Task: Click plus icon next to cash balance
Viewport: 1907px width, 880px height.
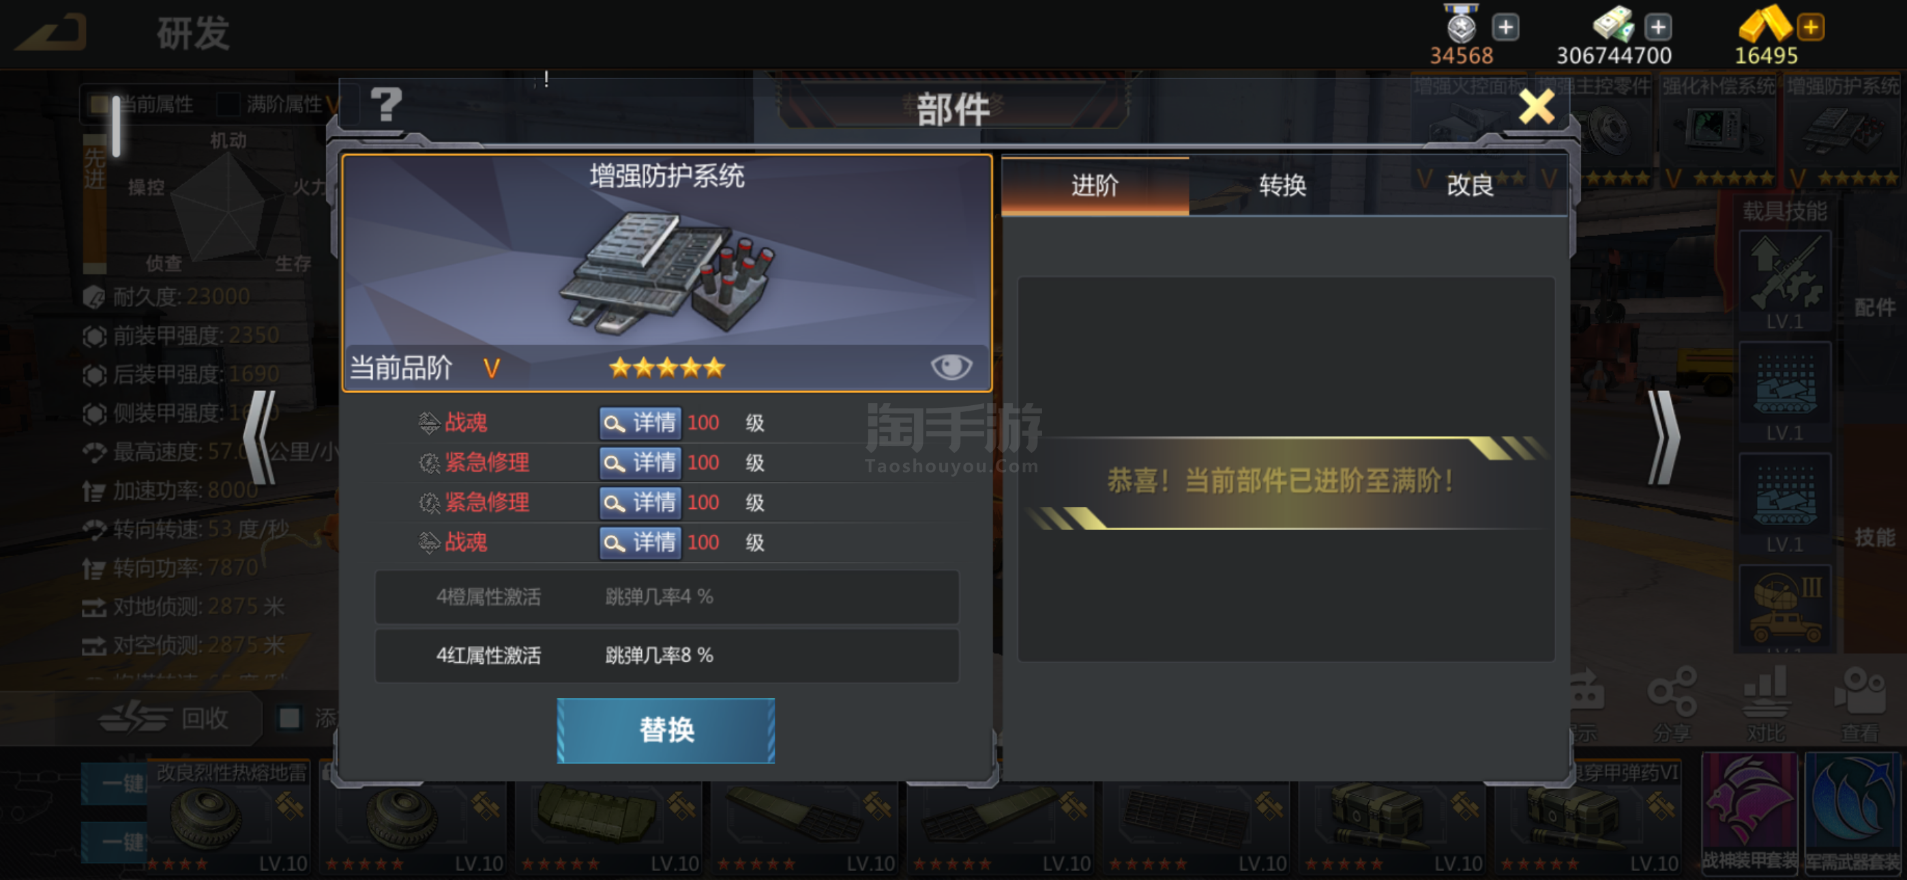Action: tap(1657, 27)
